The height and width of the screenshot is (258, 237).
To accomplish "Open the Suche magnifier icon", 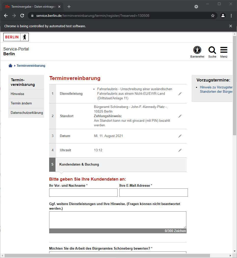I will tap(212, 52).
